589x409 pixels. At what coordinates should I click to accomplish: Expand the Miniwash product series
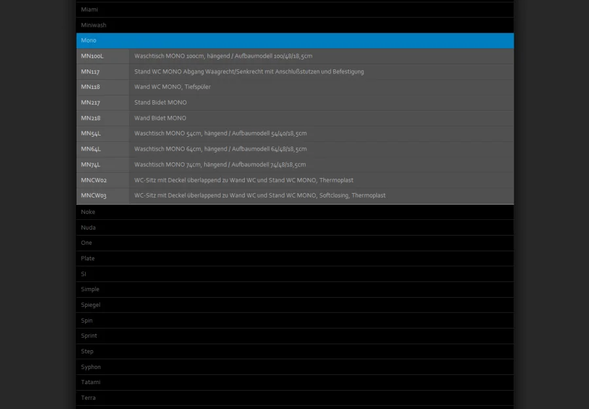click(x=294, y=25)
